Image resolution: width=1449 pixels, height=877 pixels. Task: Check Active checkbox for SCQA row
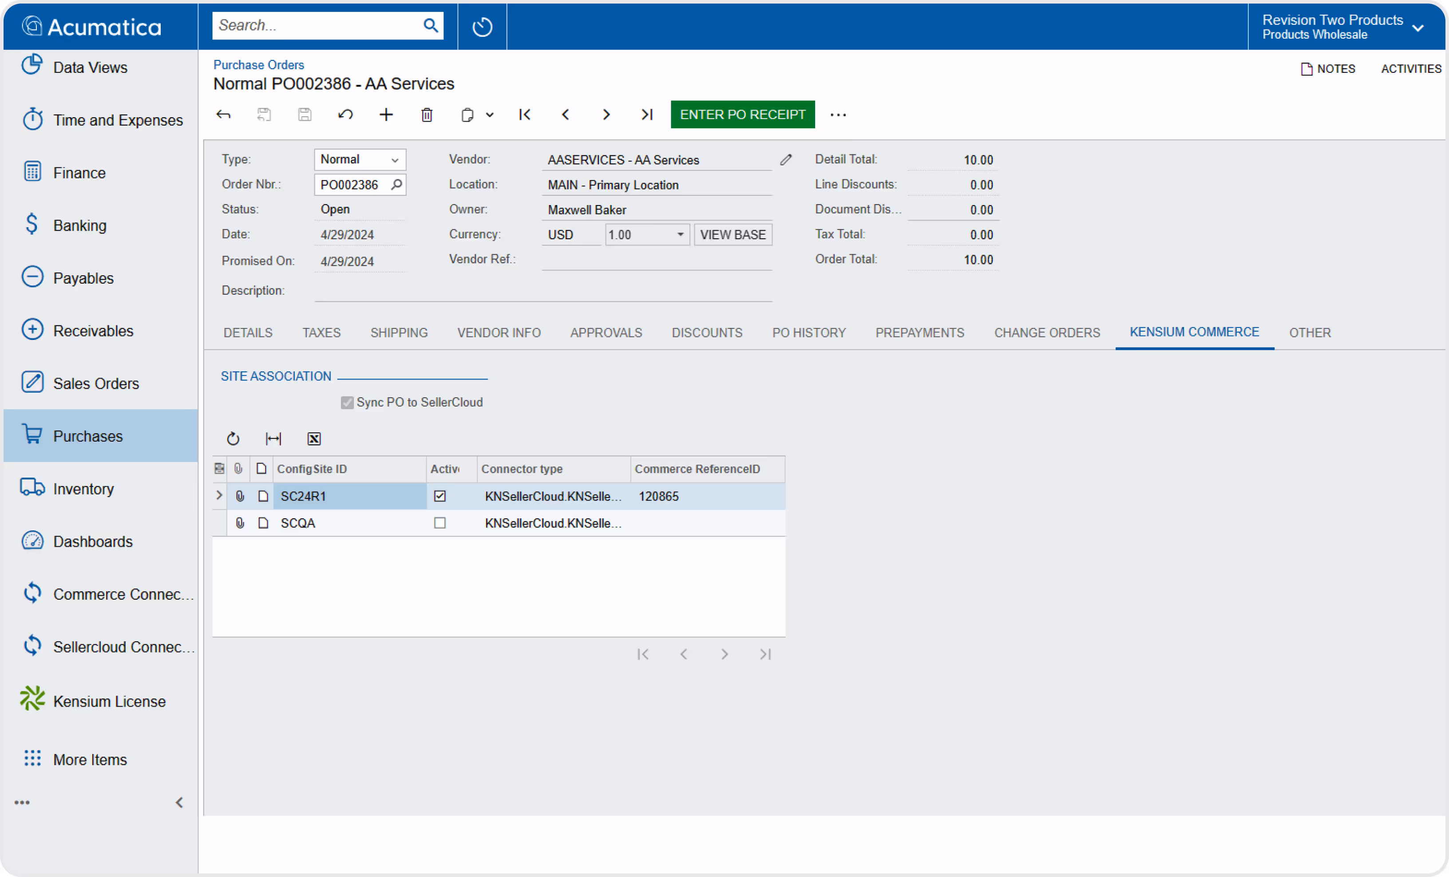point(440,522)
